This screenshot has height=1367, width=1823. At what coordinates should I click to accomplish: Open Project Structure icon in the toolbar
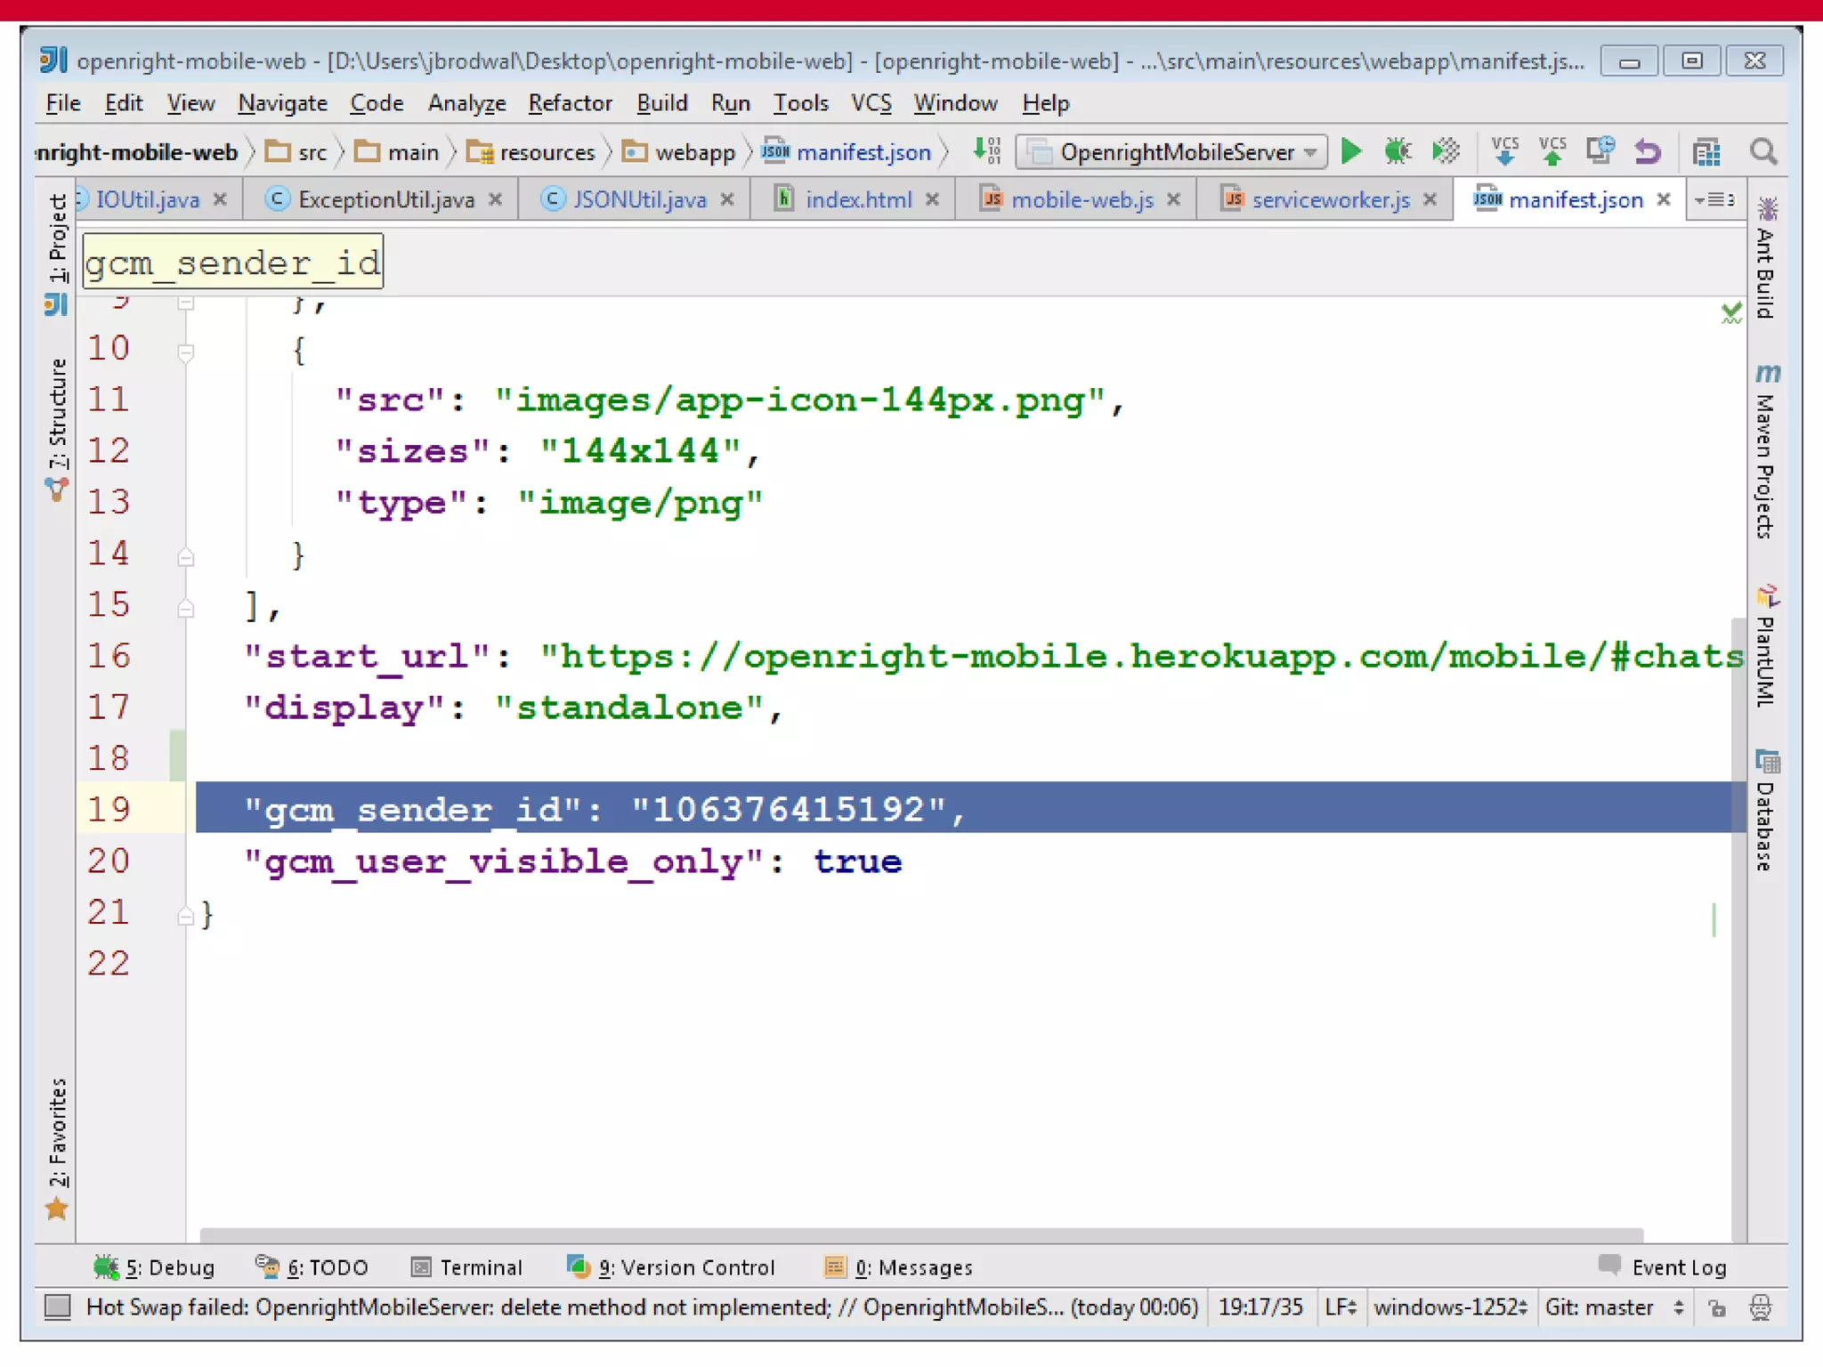1706,152
